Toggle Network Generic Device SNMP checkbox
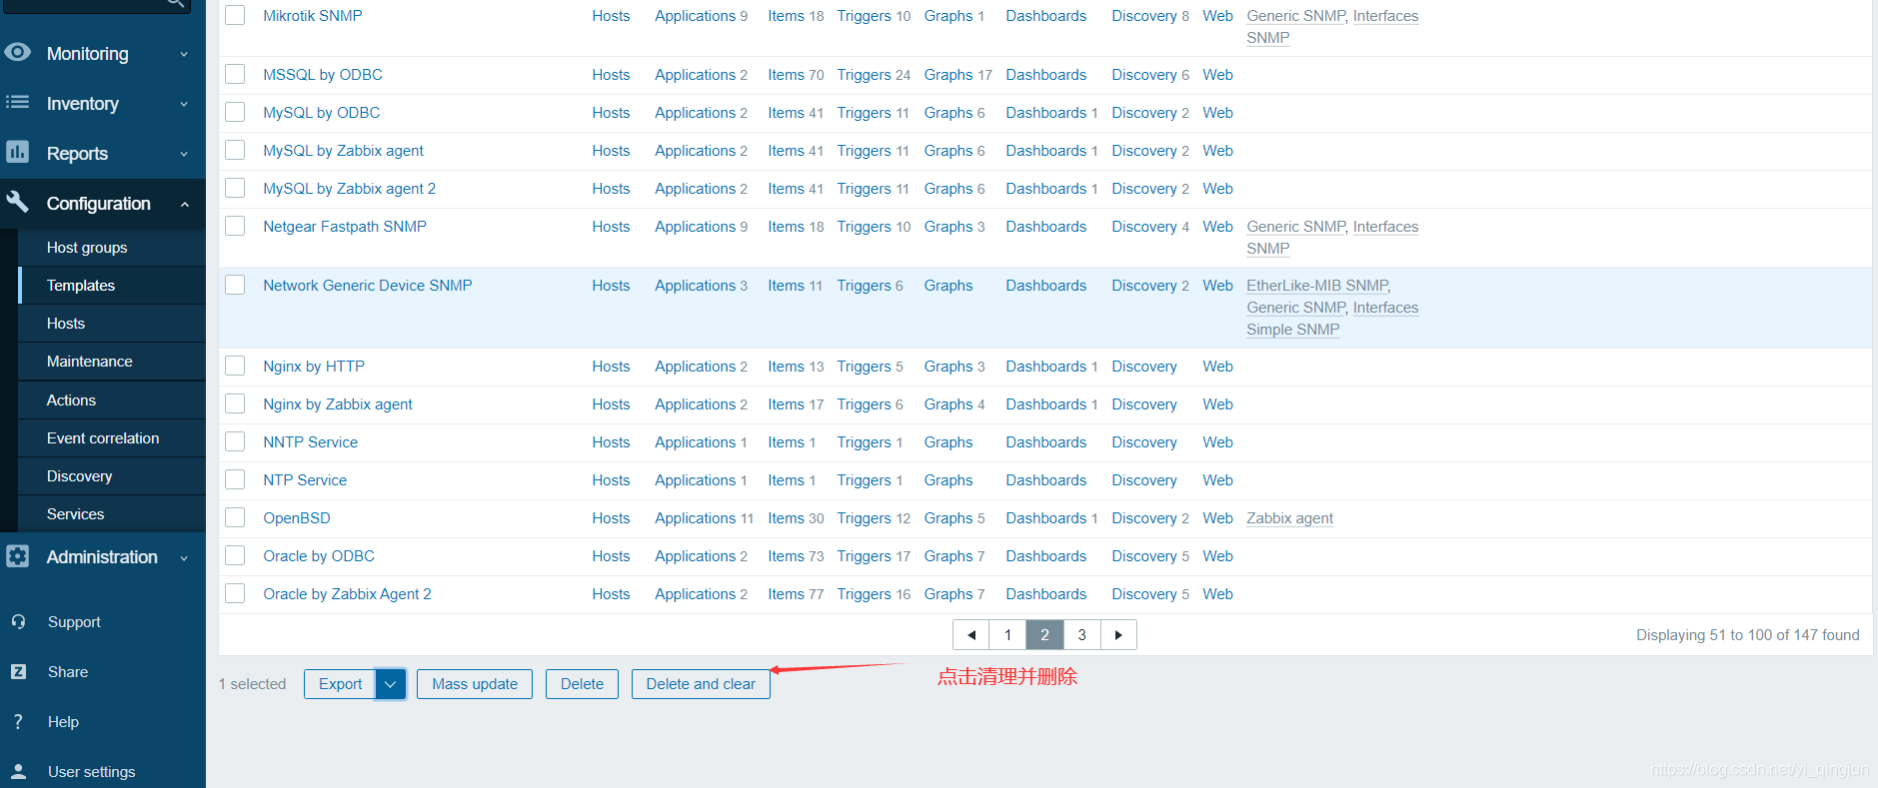 [x=235, y=285]
